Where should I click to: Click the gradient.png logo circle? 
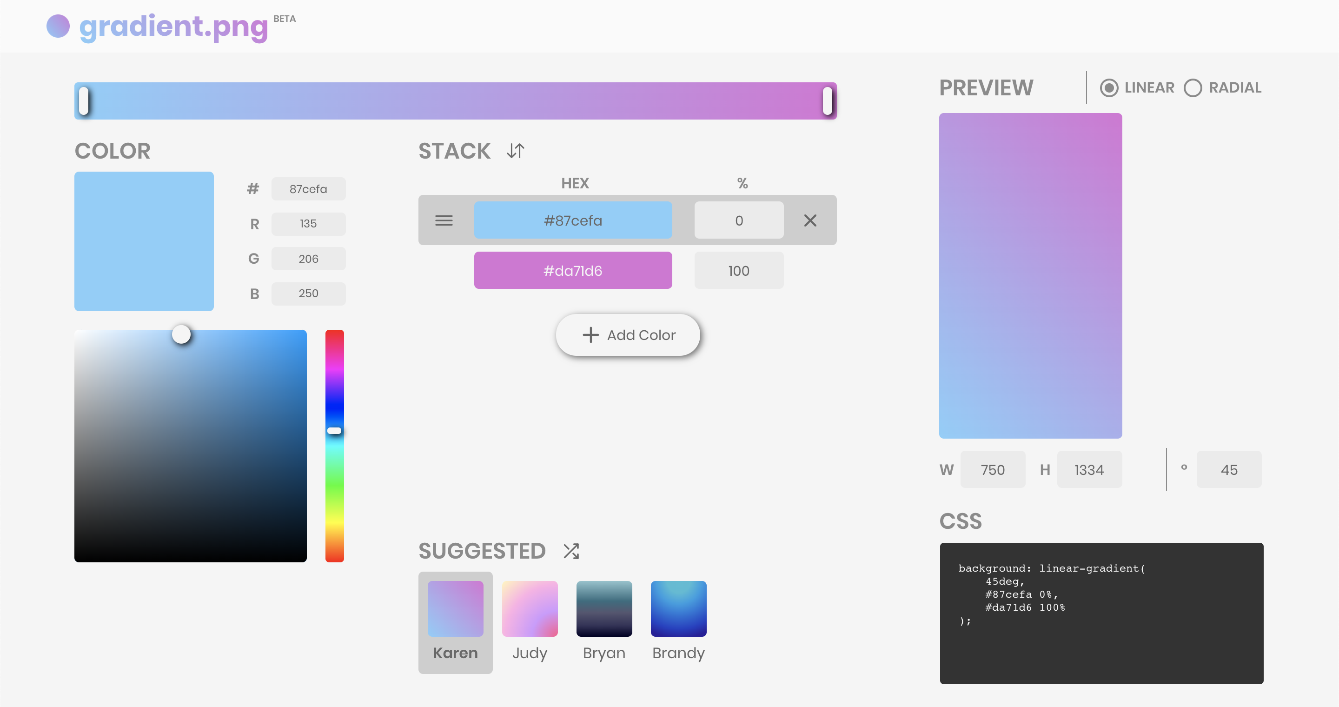pos(58,26)
